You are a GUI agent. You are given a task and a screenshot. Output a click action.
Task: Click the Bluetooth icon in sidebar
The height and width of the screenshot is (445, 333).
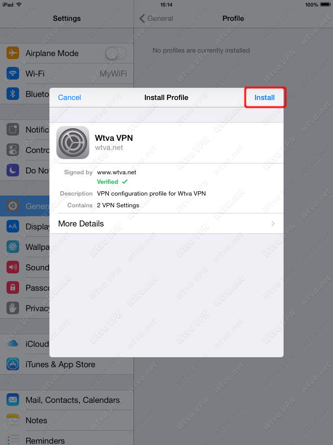[13, 94]
